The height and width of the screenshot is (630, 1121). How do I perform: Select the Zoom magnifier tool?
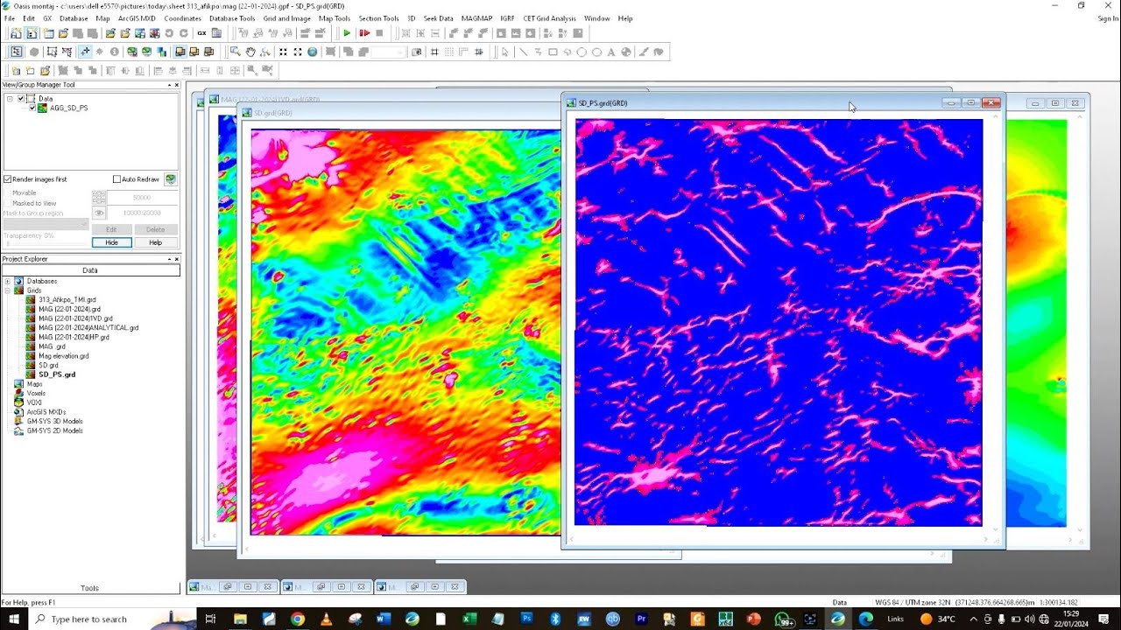(x=235, y=52)
